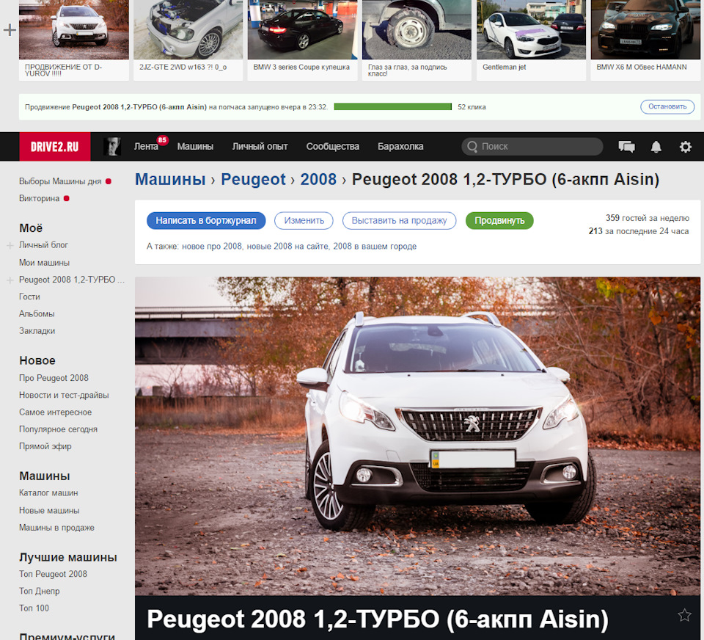Open Peugeot 2008 1,2-ТУРБО sidebar link

click(72, 280)
